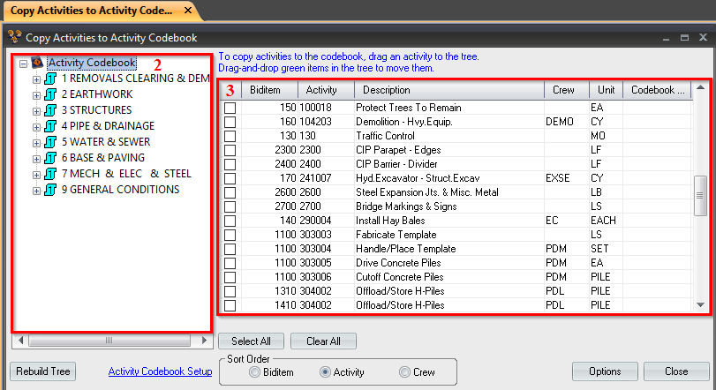Click the window icon in the dialog title bar
Image resolution: width=716 pixels, height=390 pixels.
click(x=13, y=38)
